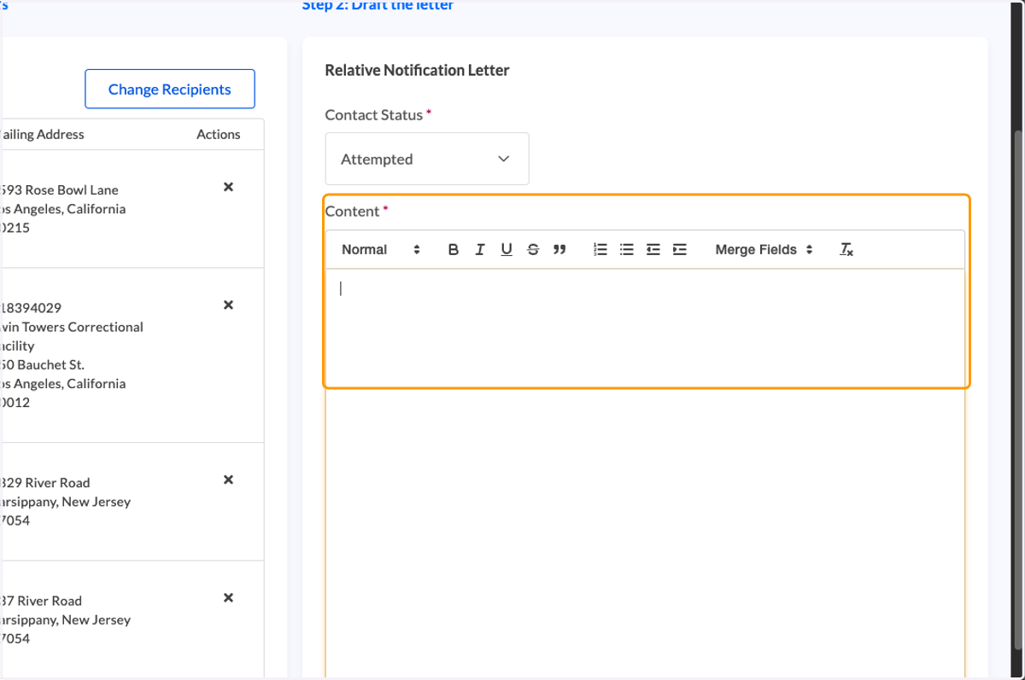Increase the indent level

pos(680,250)
